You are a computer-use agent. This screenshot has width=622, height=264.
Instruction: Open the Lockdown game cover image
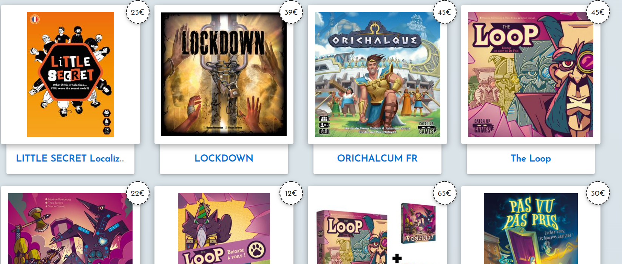coord(224,74)
